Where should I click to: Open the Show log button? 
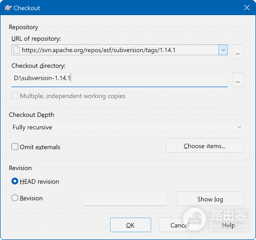click(210, 199)
